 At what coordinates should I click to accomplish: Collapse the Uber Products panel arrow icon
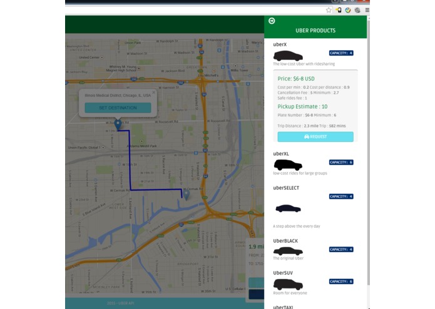pyautogui.click(x=272, y=21)
